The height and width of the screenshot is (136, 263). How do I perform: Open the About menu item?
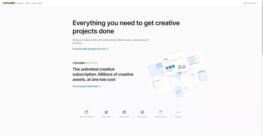(x=27, y=3)
